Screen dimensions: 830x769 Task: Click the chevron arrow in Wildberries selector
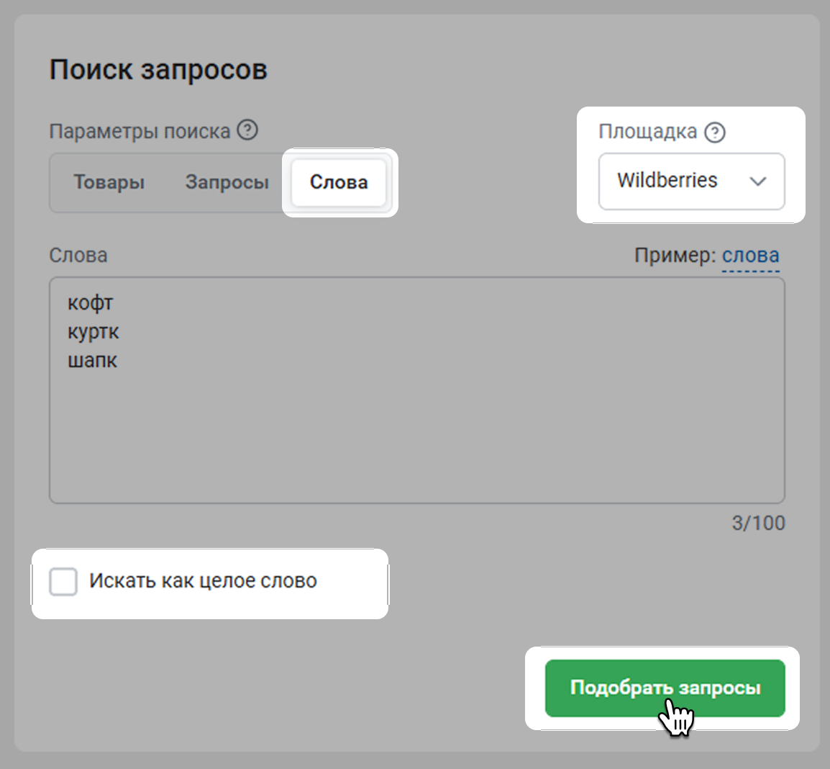click(x=757, y=181)
